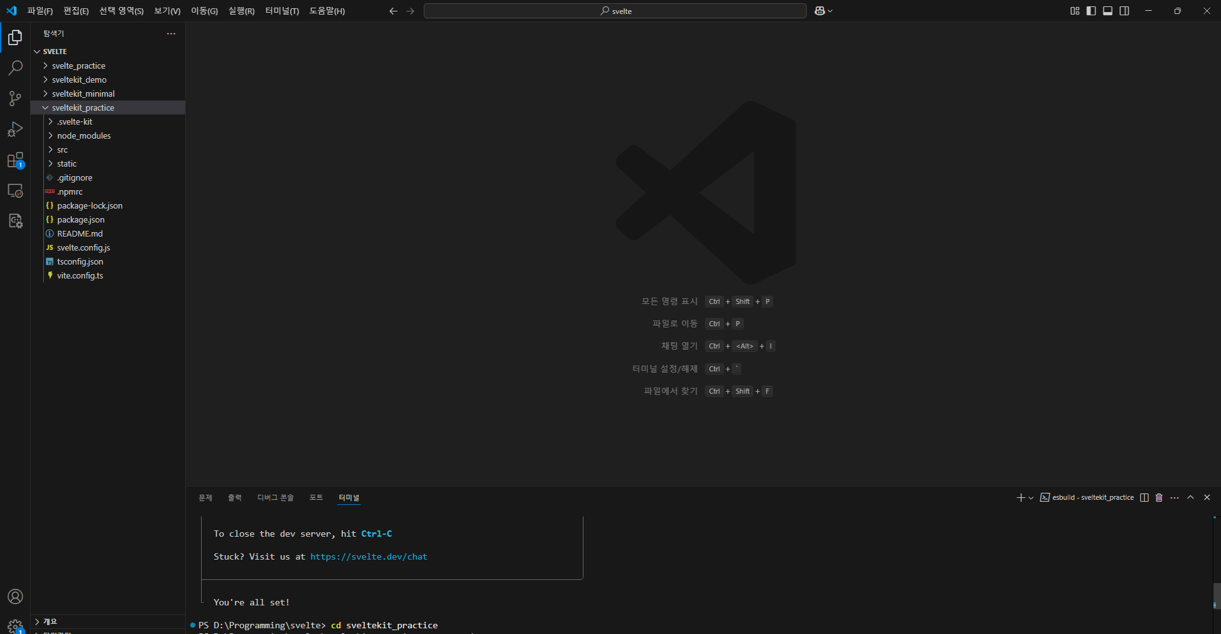The height and width of the screenshot is (634, 1221).
Task: Open Explorer more actions ellipsis
Action: [x=171, y=34]
